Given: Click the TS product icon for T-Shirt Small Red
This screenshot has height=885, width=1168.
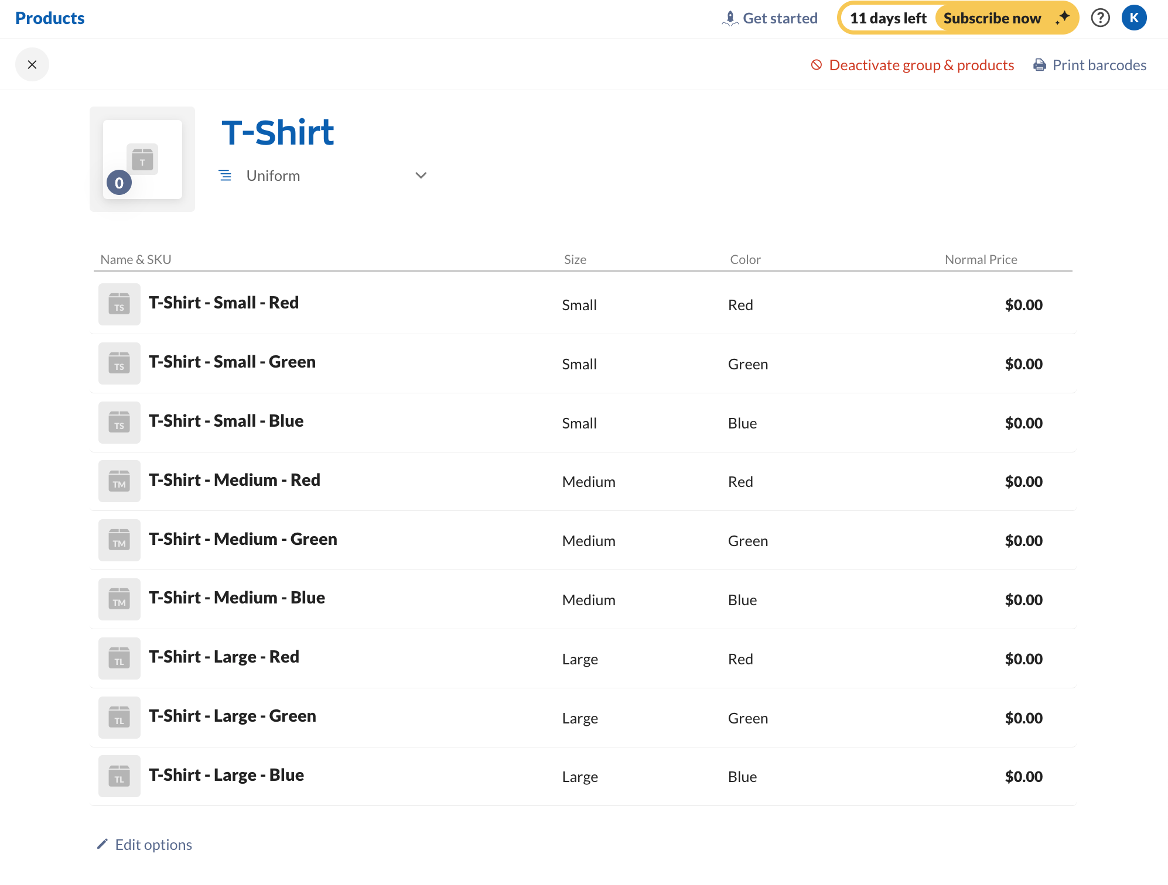Looking at the screenshot, I should pos(119,304).
